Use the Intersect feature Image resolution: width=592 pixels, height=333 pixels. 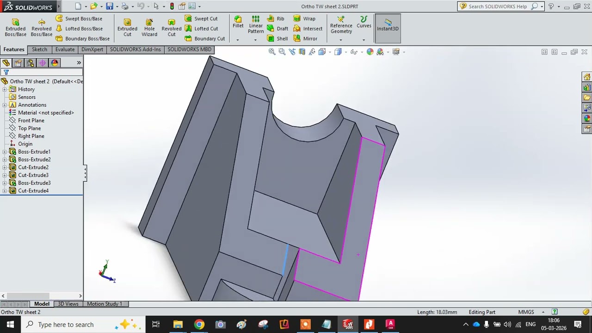click(308, 29)
